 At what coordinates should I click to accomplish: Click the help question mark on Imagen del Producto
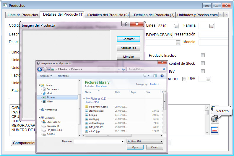(x=126, y=25)
